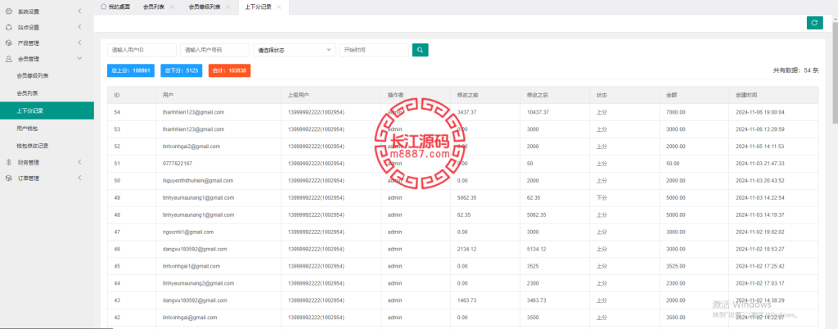Click value 2134.12 in row 46
Image resolution: width=838 pixels, height=329 pixels.
point(467,249)
